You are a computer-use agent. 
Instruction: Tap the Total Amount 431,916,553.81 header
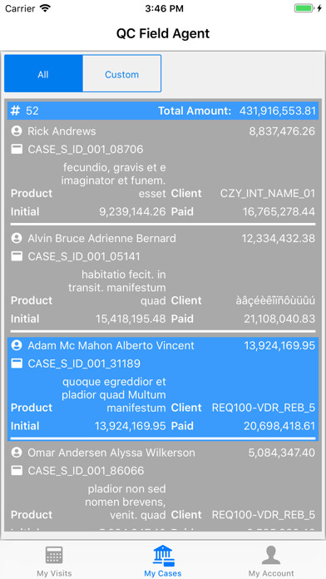point(237,111)
